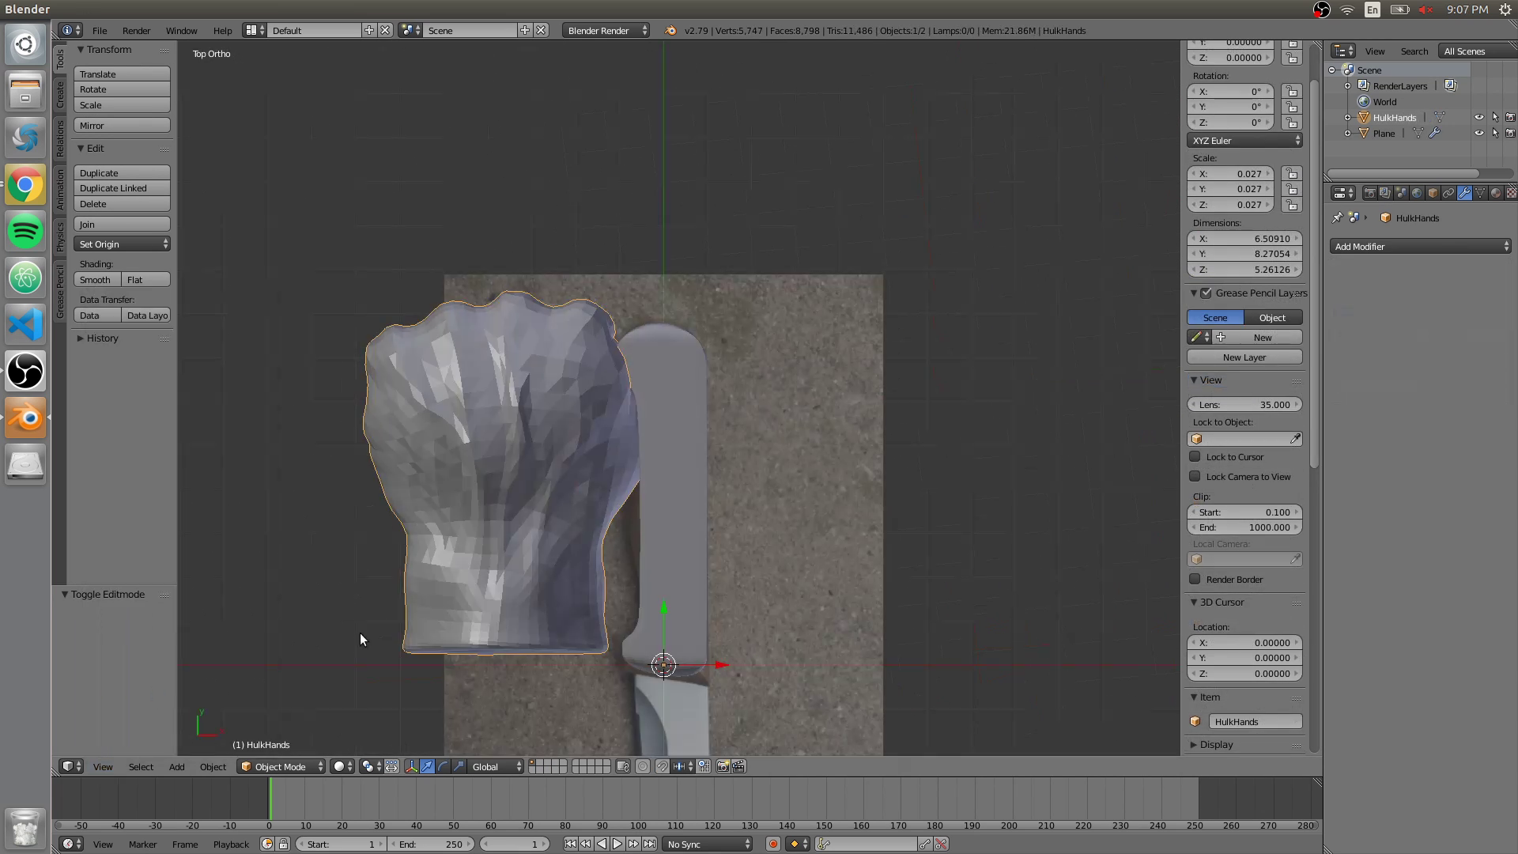Click the snap magnet icon
This screenshot has height=854, width=1518.
(x=663, y=767)
